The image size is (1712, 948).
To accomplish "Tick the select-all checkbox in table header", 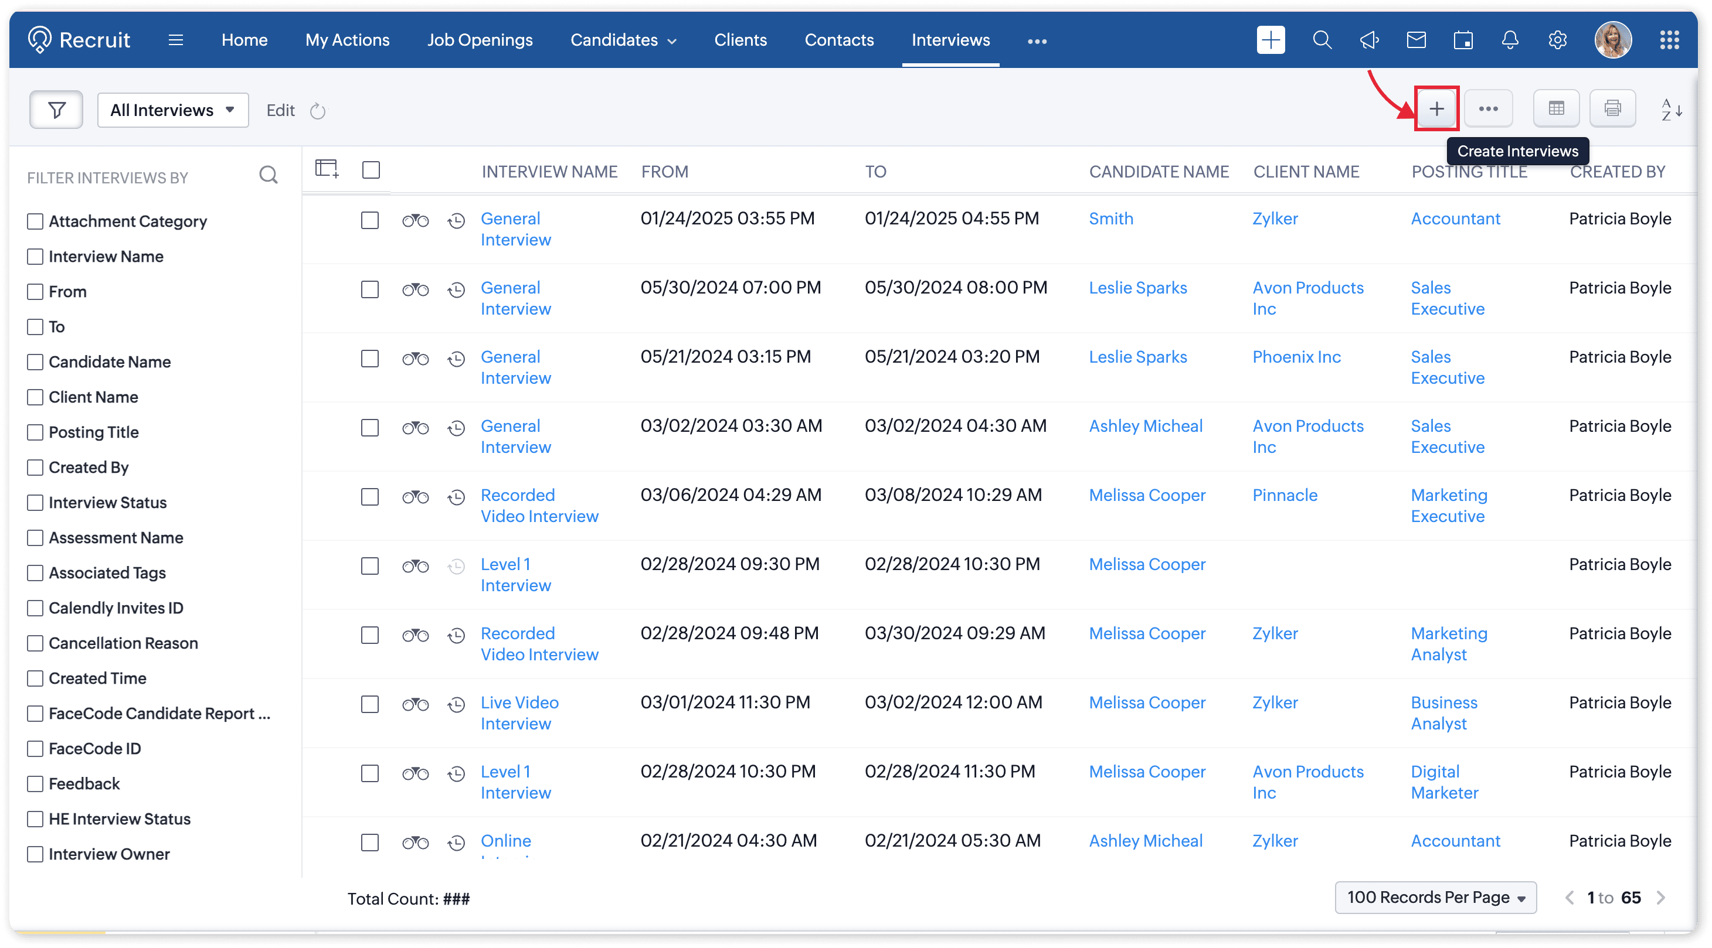I will pyautogui.click(x=371, y=170).
